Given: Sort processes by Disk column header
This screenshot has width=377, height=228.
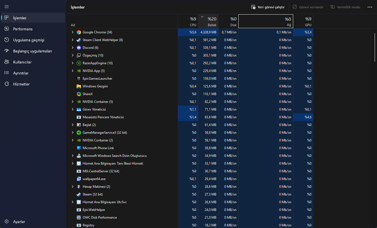Looking at the screenshot, I should coord(228,21).
